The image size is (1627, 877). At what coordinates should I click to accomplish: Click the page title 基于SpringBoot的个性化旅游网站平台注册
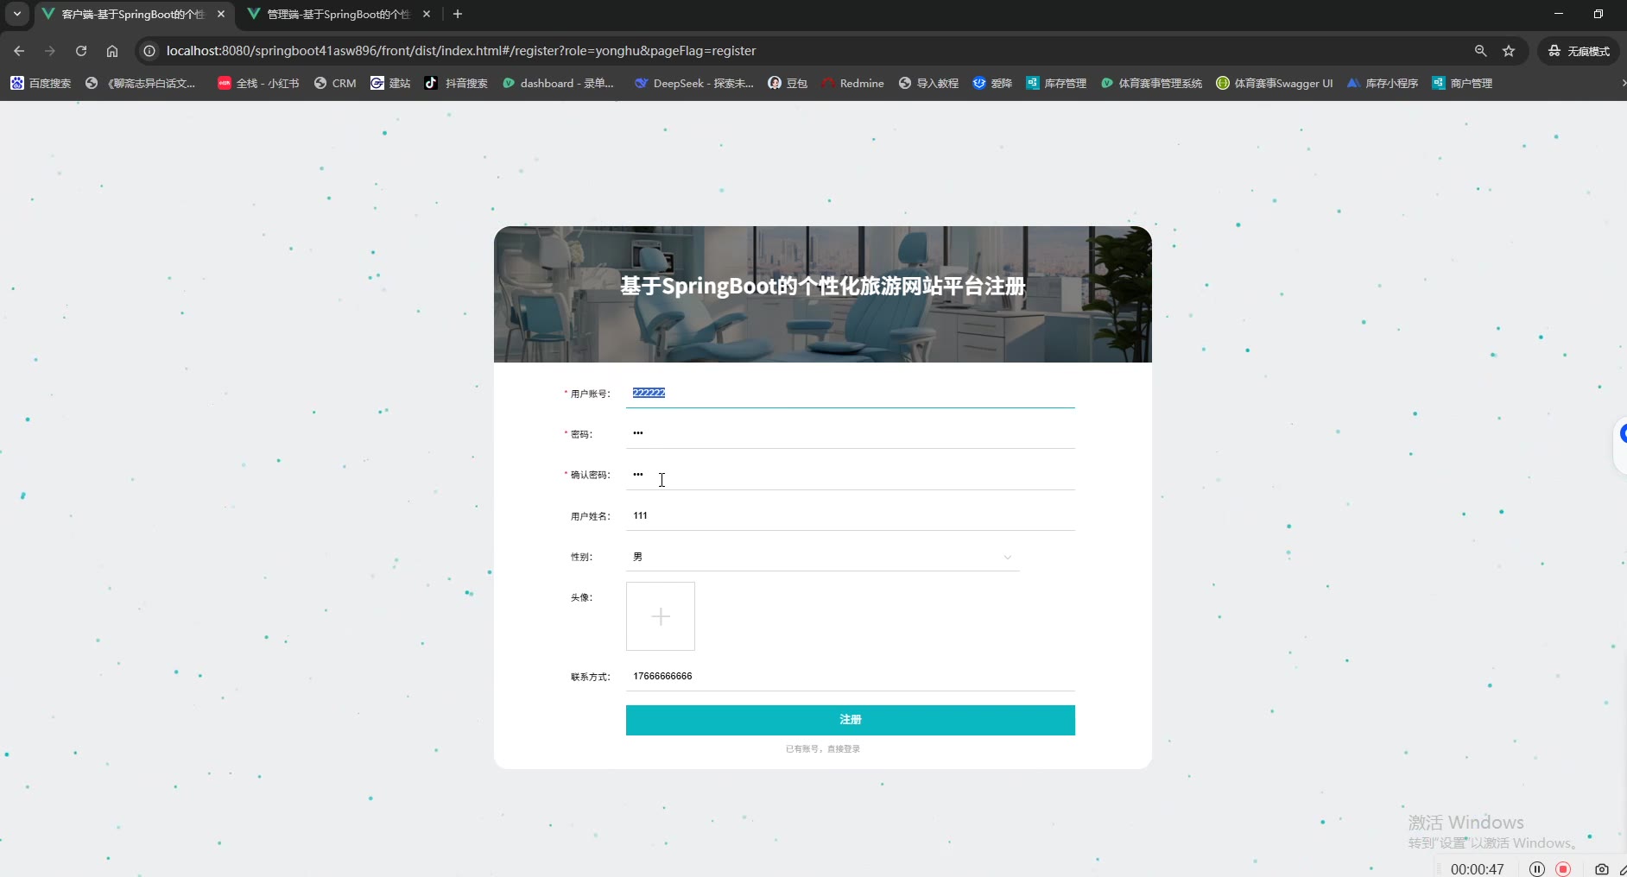pos(823,286)
